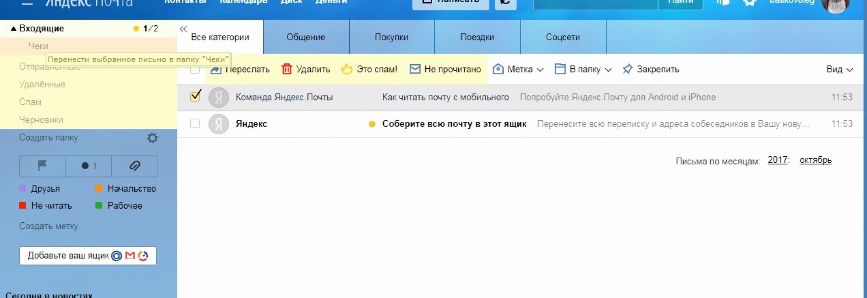The image size is (867, 298).
Task: Filter messages with attachments via paperclip
Action: pyautogui.click(x=135, y=166)
